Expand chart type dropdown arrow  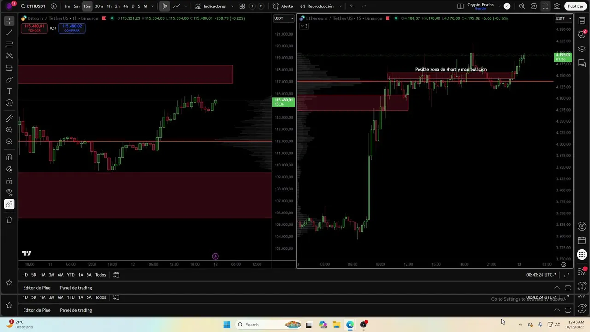[x=186, y=6]
